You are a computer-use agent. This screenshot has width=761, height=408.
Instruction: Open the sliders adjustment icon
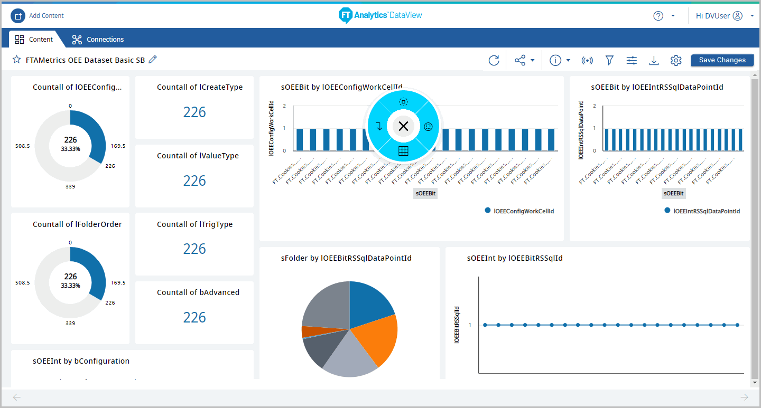[632, 61]
